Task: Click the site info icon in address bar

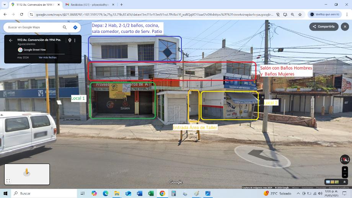Action: click(31, 15)
